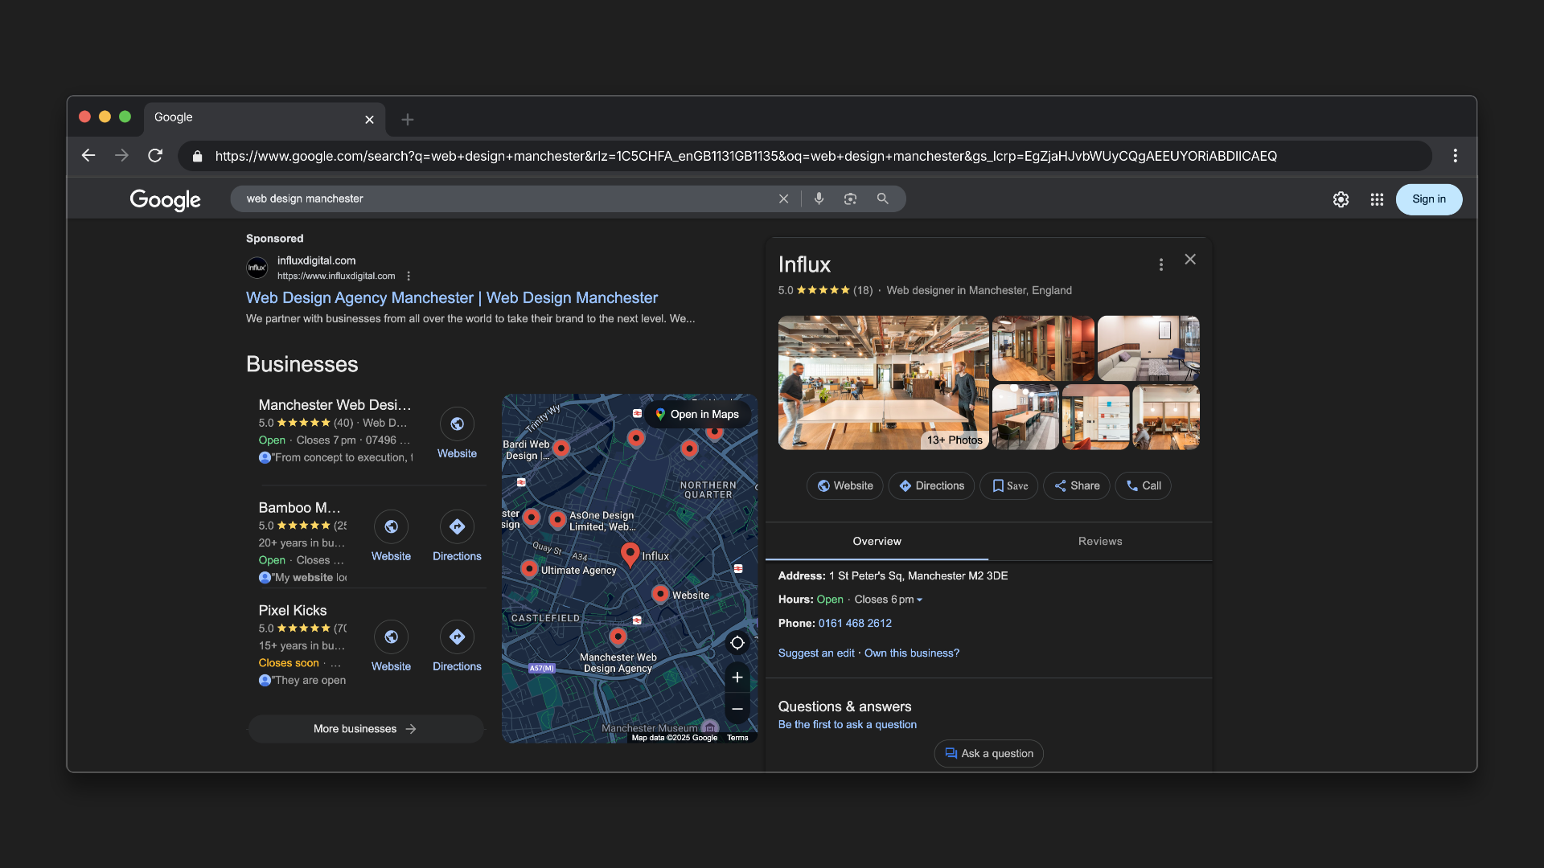This screenshot has height=868, width=1544.
Task: Select the Manchester Web Design Agency pin
Action: coord(618,637)
